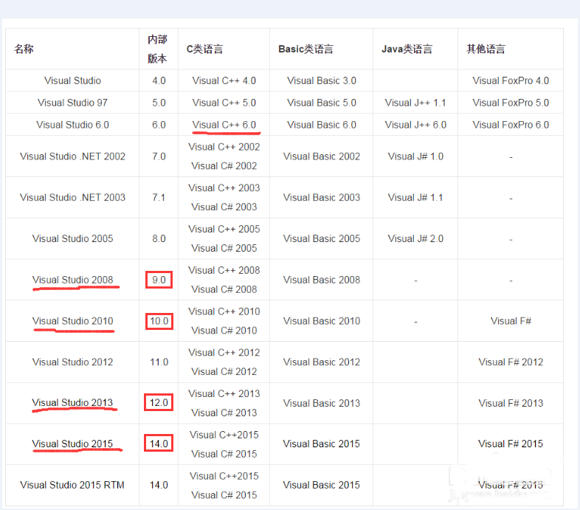Click the Visual F# 2013 cell
Screen dimensions: 580x510
tap(511, 403)
